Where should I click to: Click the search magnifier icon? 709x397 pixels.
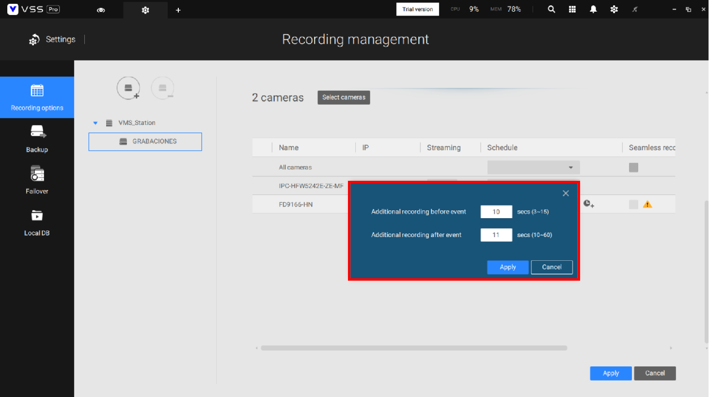click(551, 9)
